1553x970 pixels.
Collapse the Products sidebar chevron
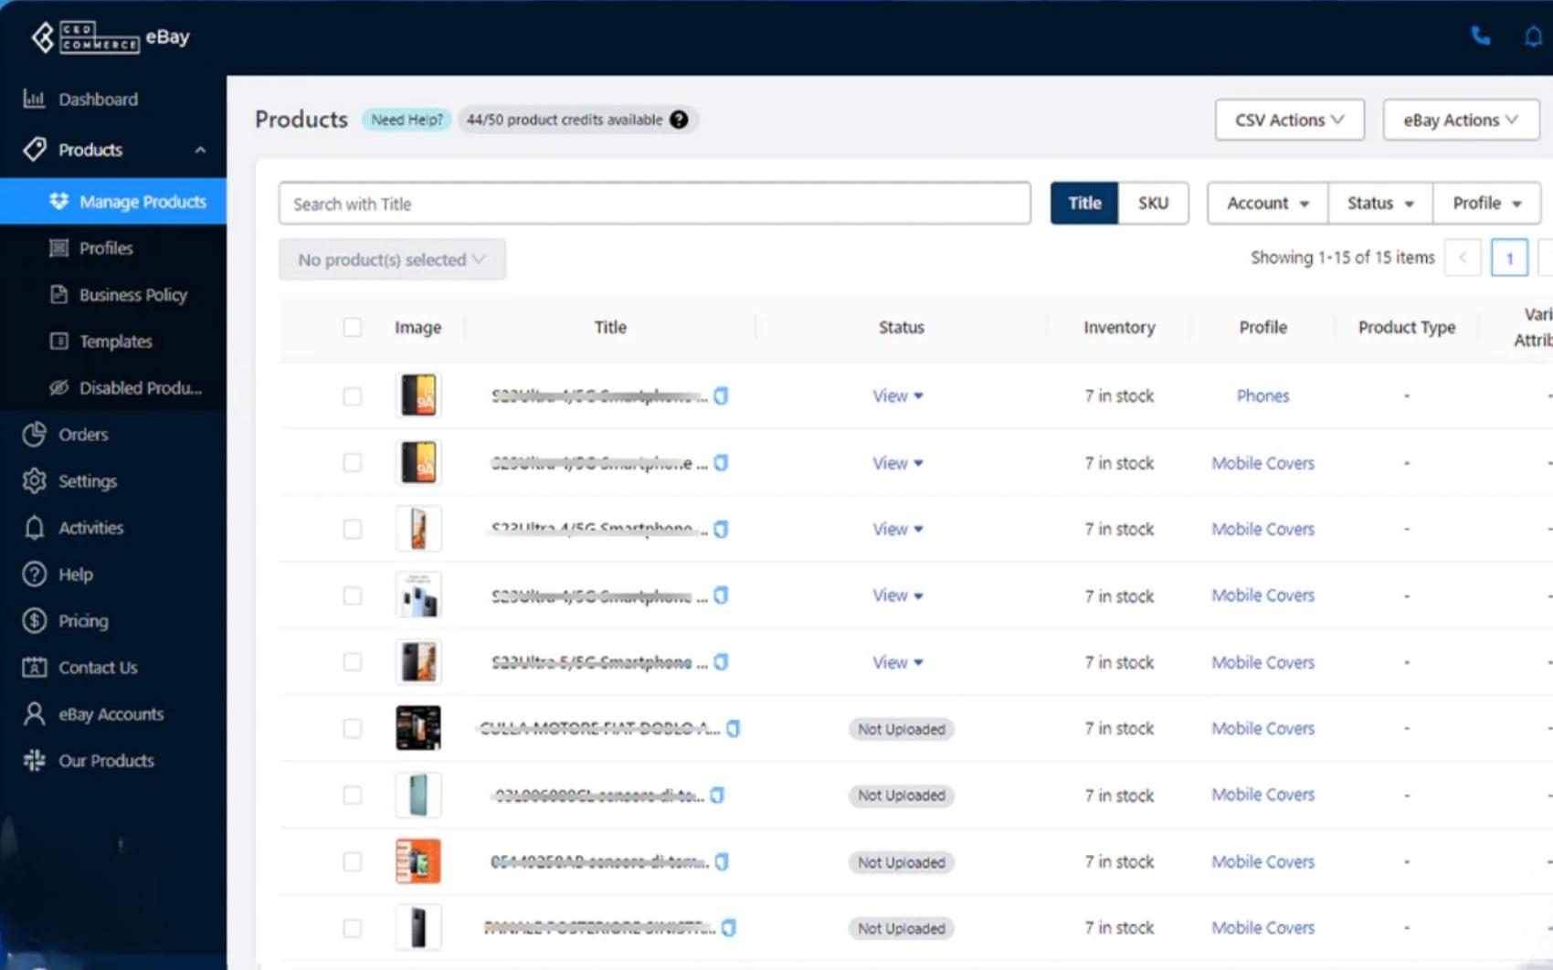click(x=200, y=150)
